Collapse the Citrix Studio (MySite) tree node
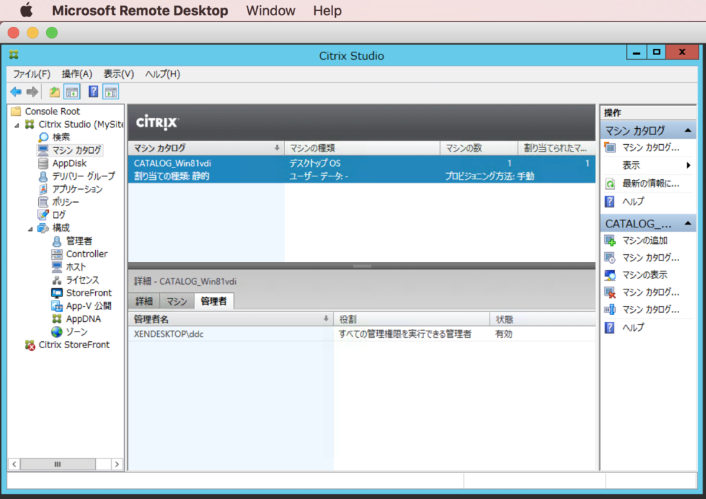 pyautogui.click(x=17, y=125)
